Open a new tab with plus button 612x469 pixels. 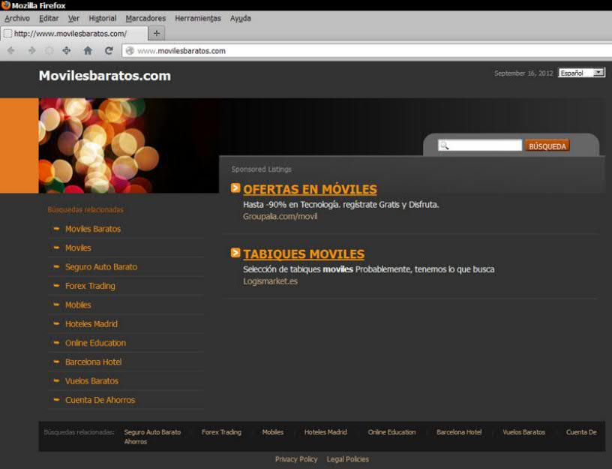[x=157, y=33]
